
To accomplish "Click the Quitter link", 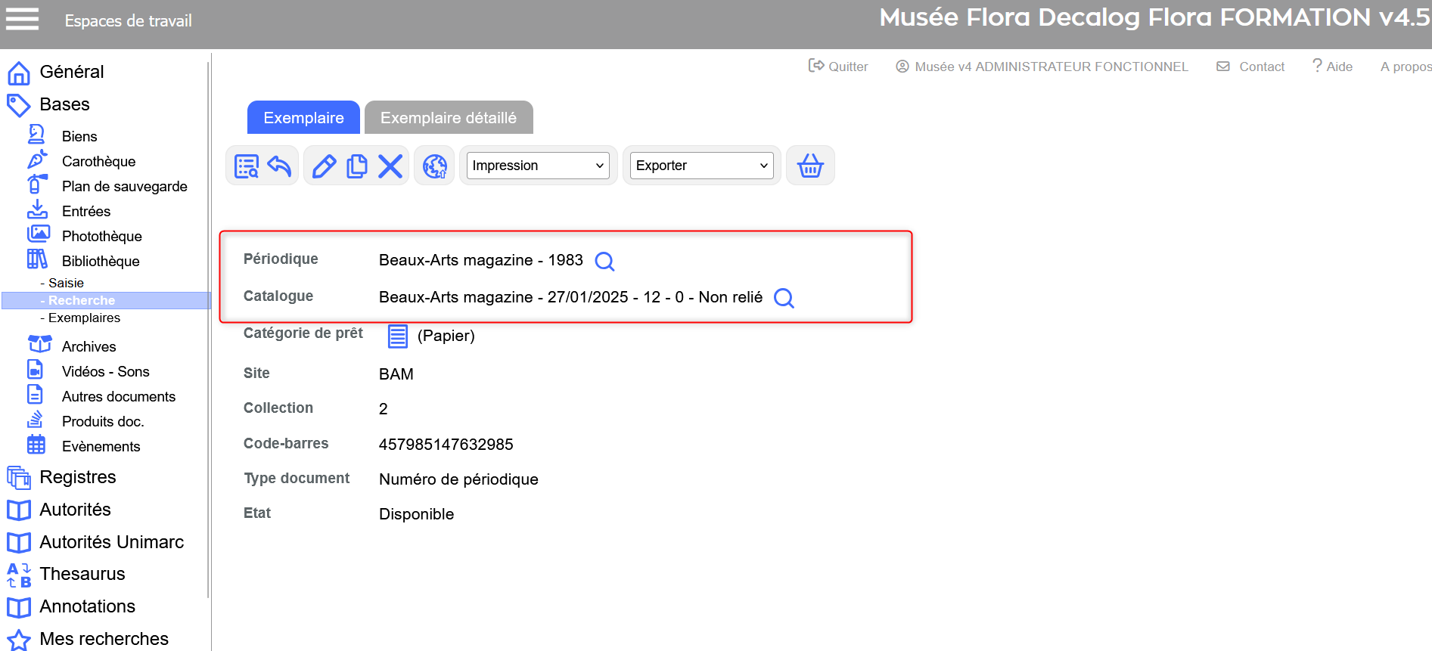I will (838, 67).
